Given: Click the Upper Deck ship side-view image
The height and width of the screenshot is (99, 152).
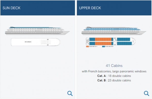Looking at the screenshot, I should tap(114, 31).
